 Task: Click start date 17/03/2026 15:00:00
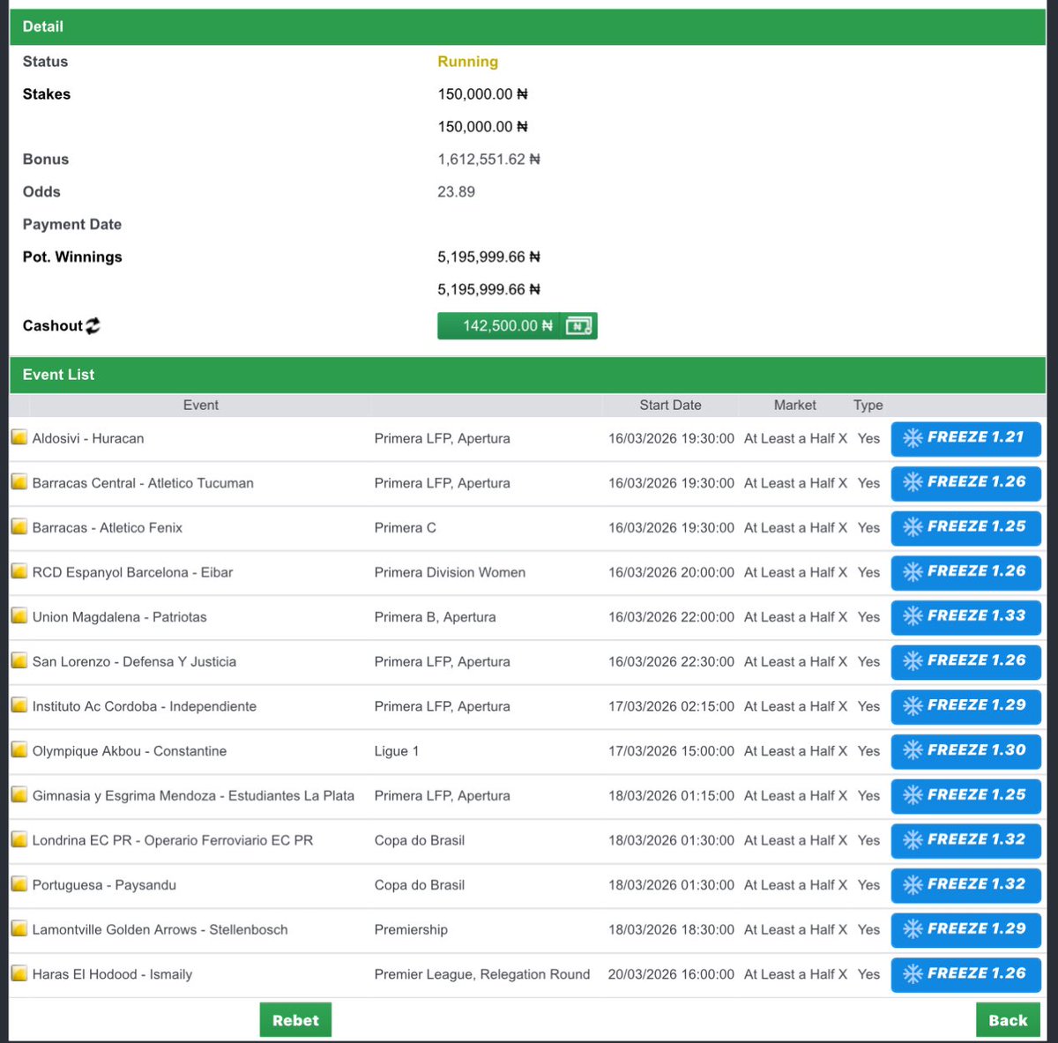[671, 751]
